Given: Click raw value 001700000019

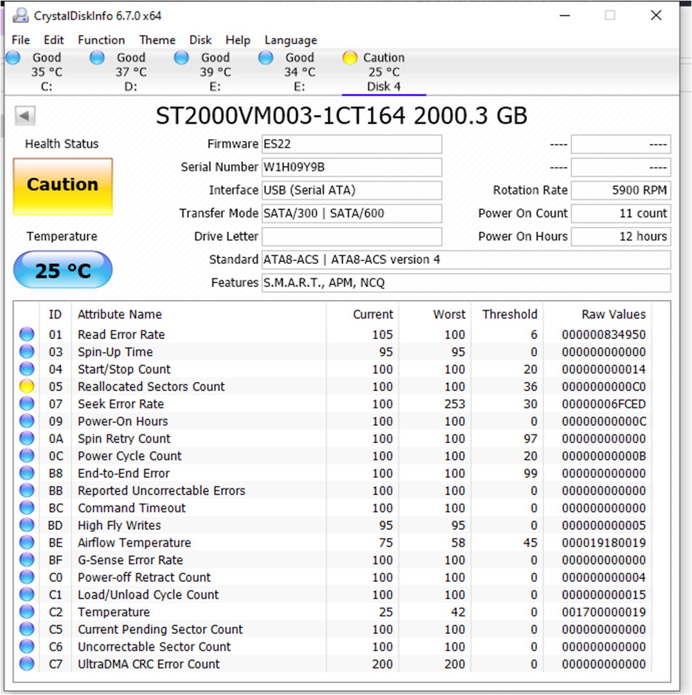Looking at the screenshot, I should pos(604,612).
